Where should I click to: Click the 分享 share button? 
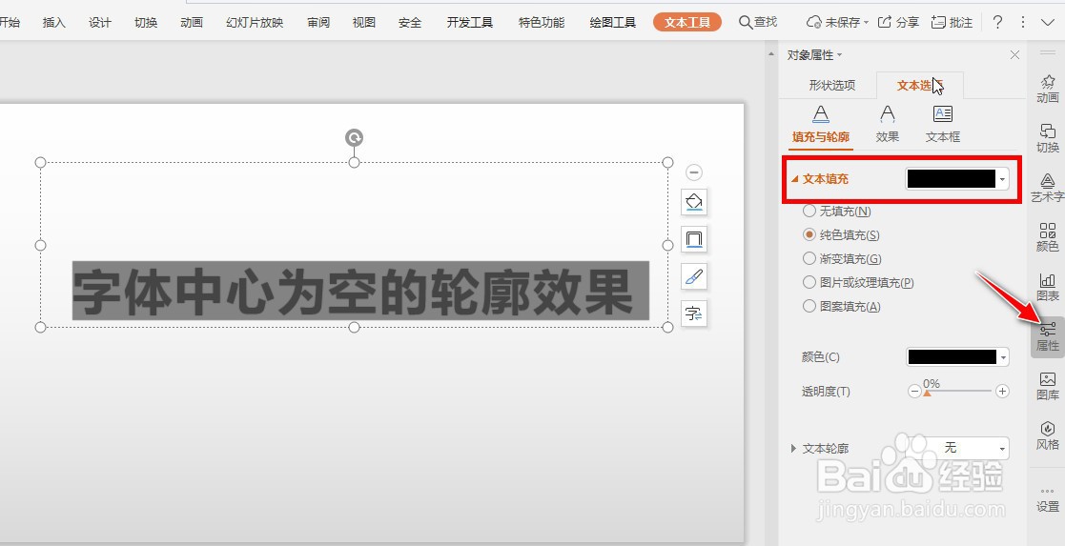[898, 23]
